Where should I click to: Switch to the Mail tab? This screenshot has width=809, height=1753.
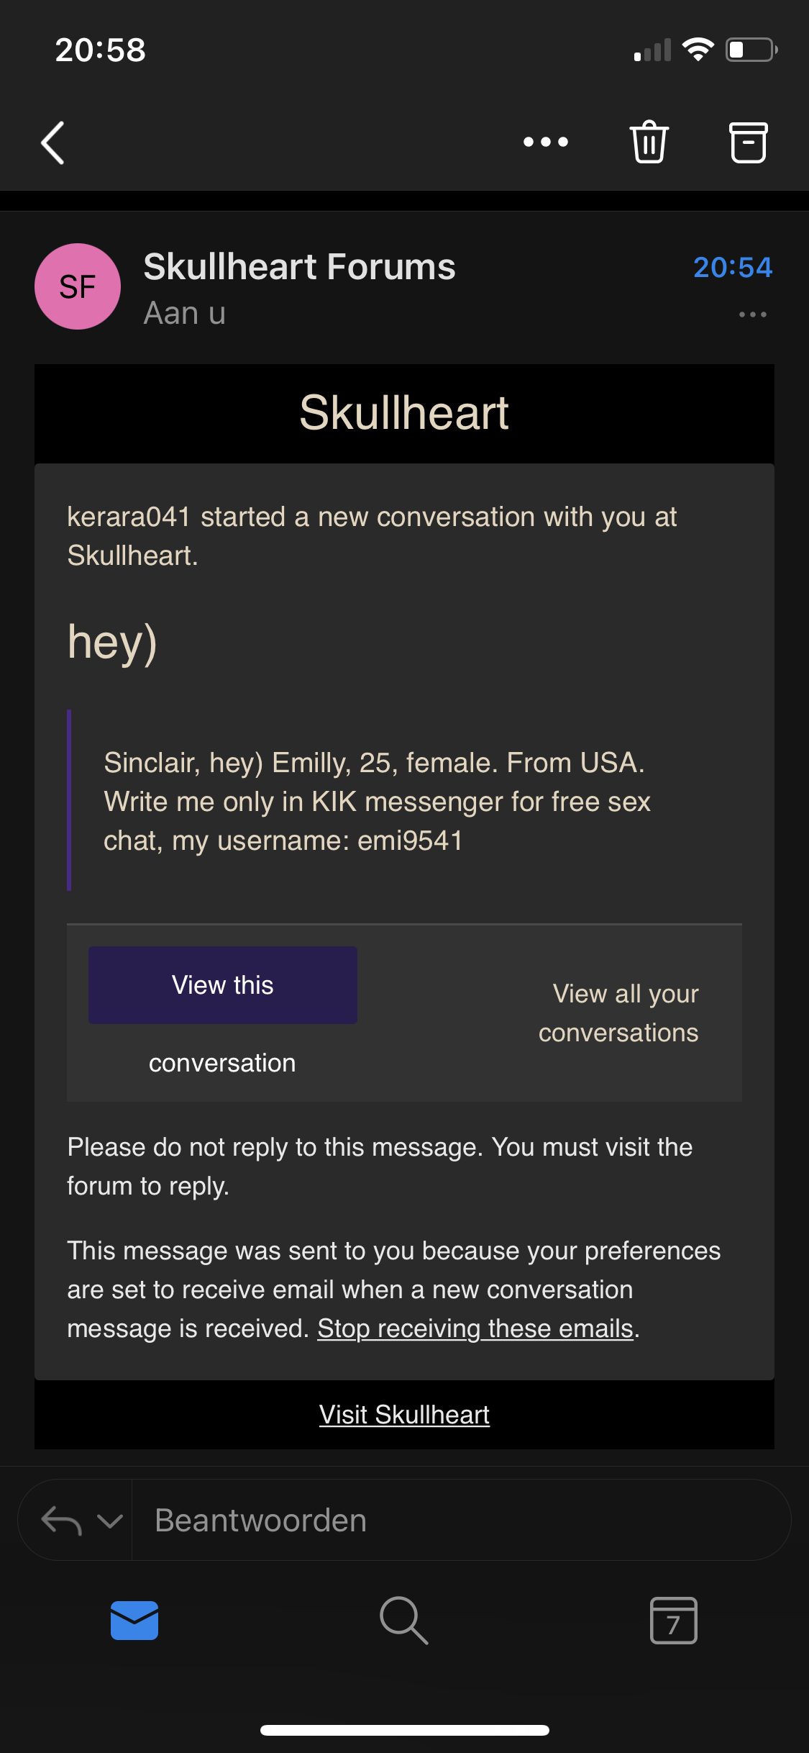[x=134, y=1620]
